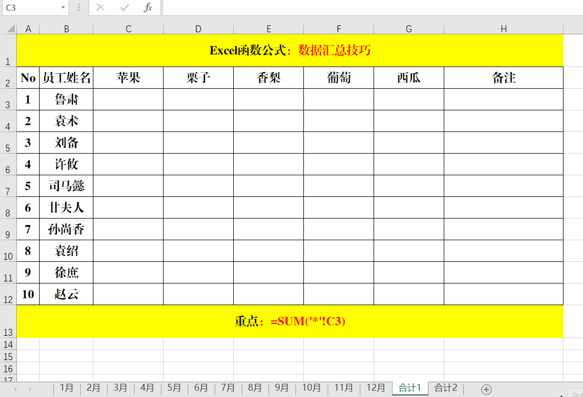Click the '备注' header cell
The width and height of the screenshot is (583, 397).
click(x=503, y=78)
